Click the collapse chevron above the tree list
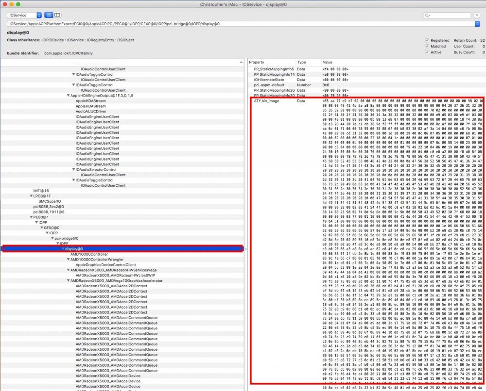Viewport: 486px width, 391px height. [241, 62]
